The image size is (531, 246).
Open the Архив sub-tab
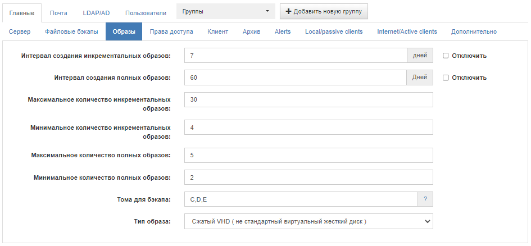pyautogui.click(x=251, y=31)
